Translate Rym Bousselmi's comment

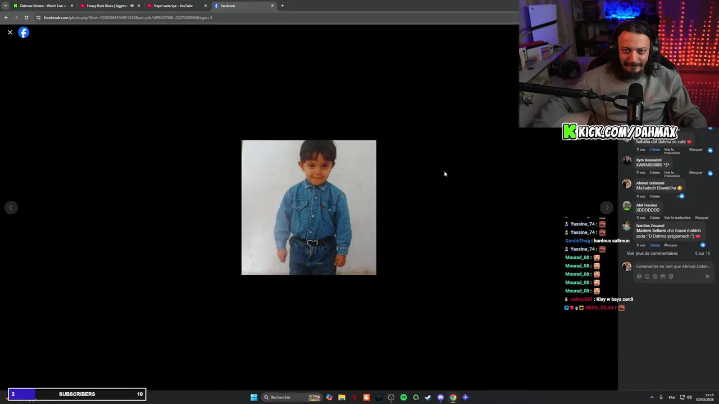pyautogui.click(x=672, y=175)
